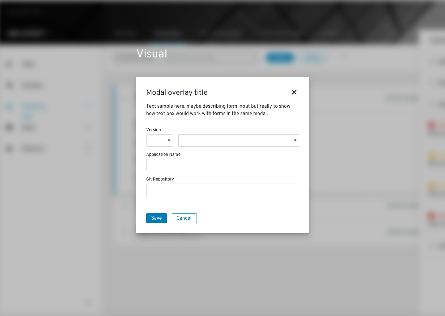
Task: Click inside the Git Repository field
Action: click(222, 190)
